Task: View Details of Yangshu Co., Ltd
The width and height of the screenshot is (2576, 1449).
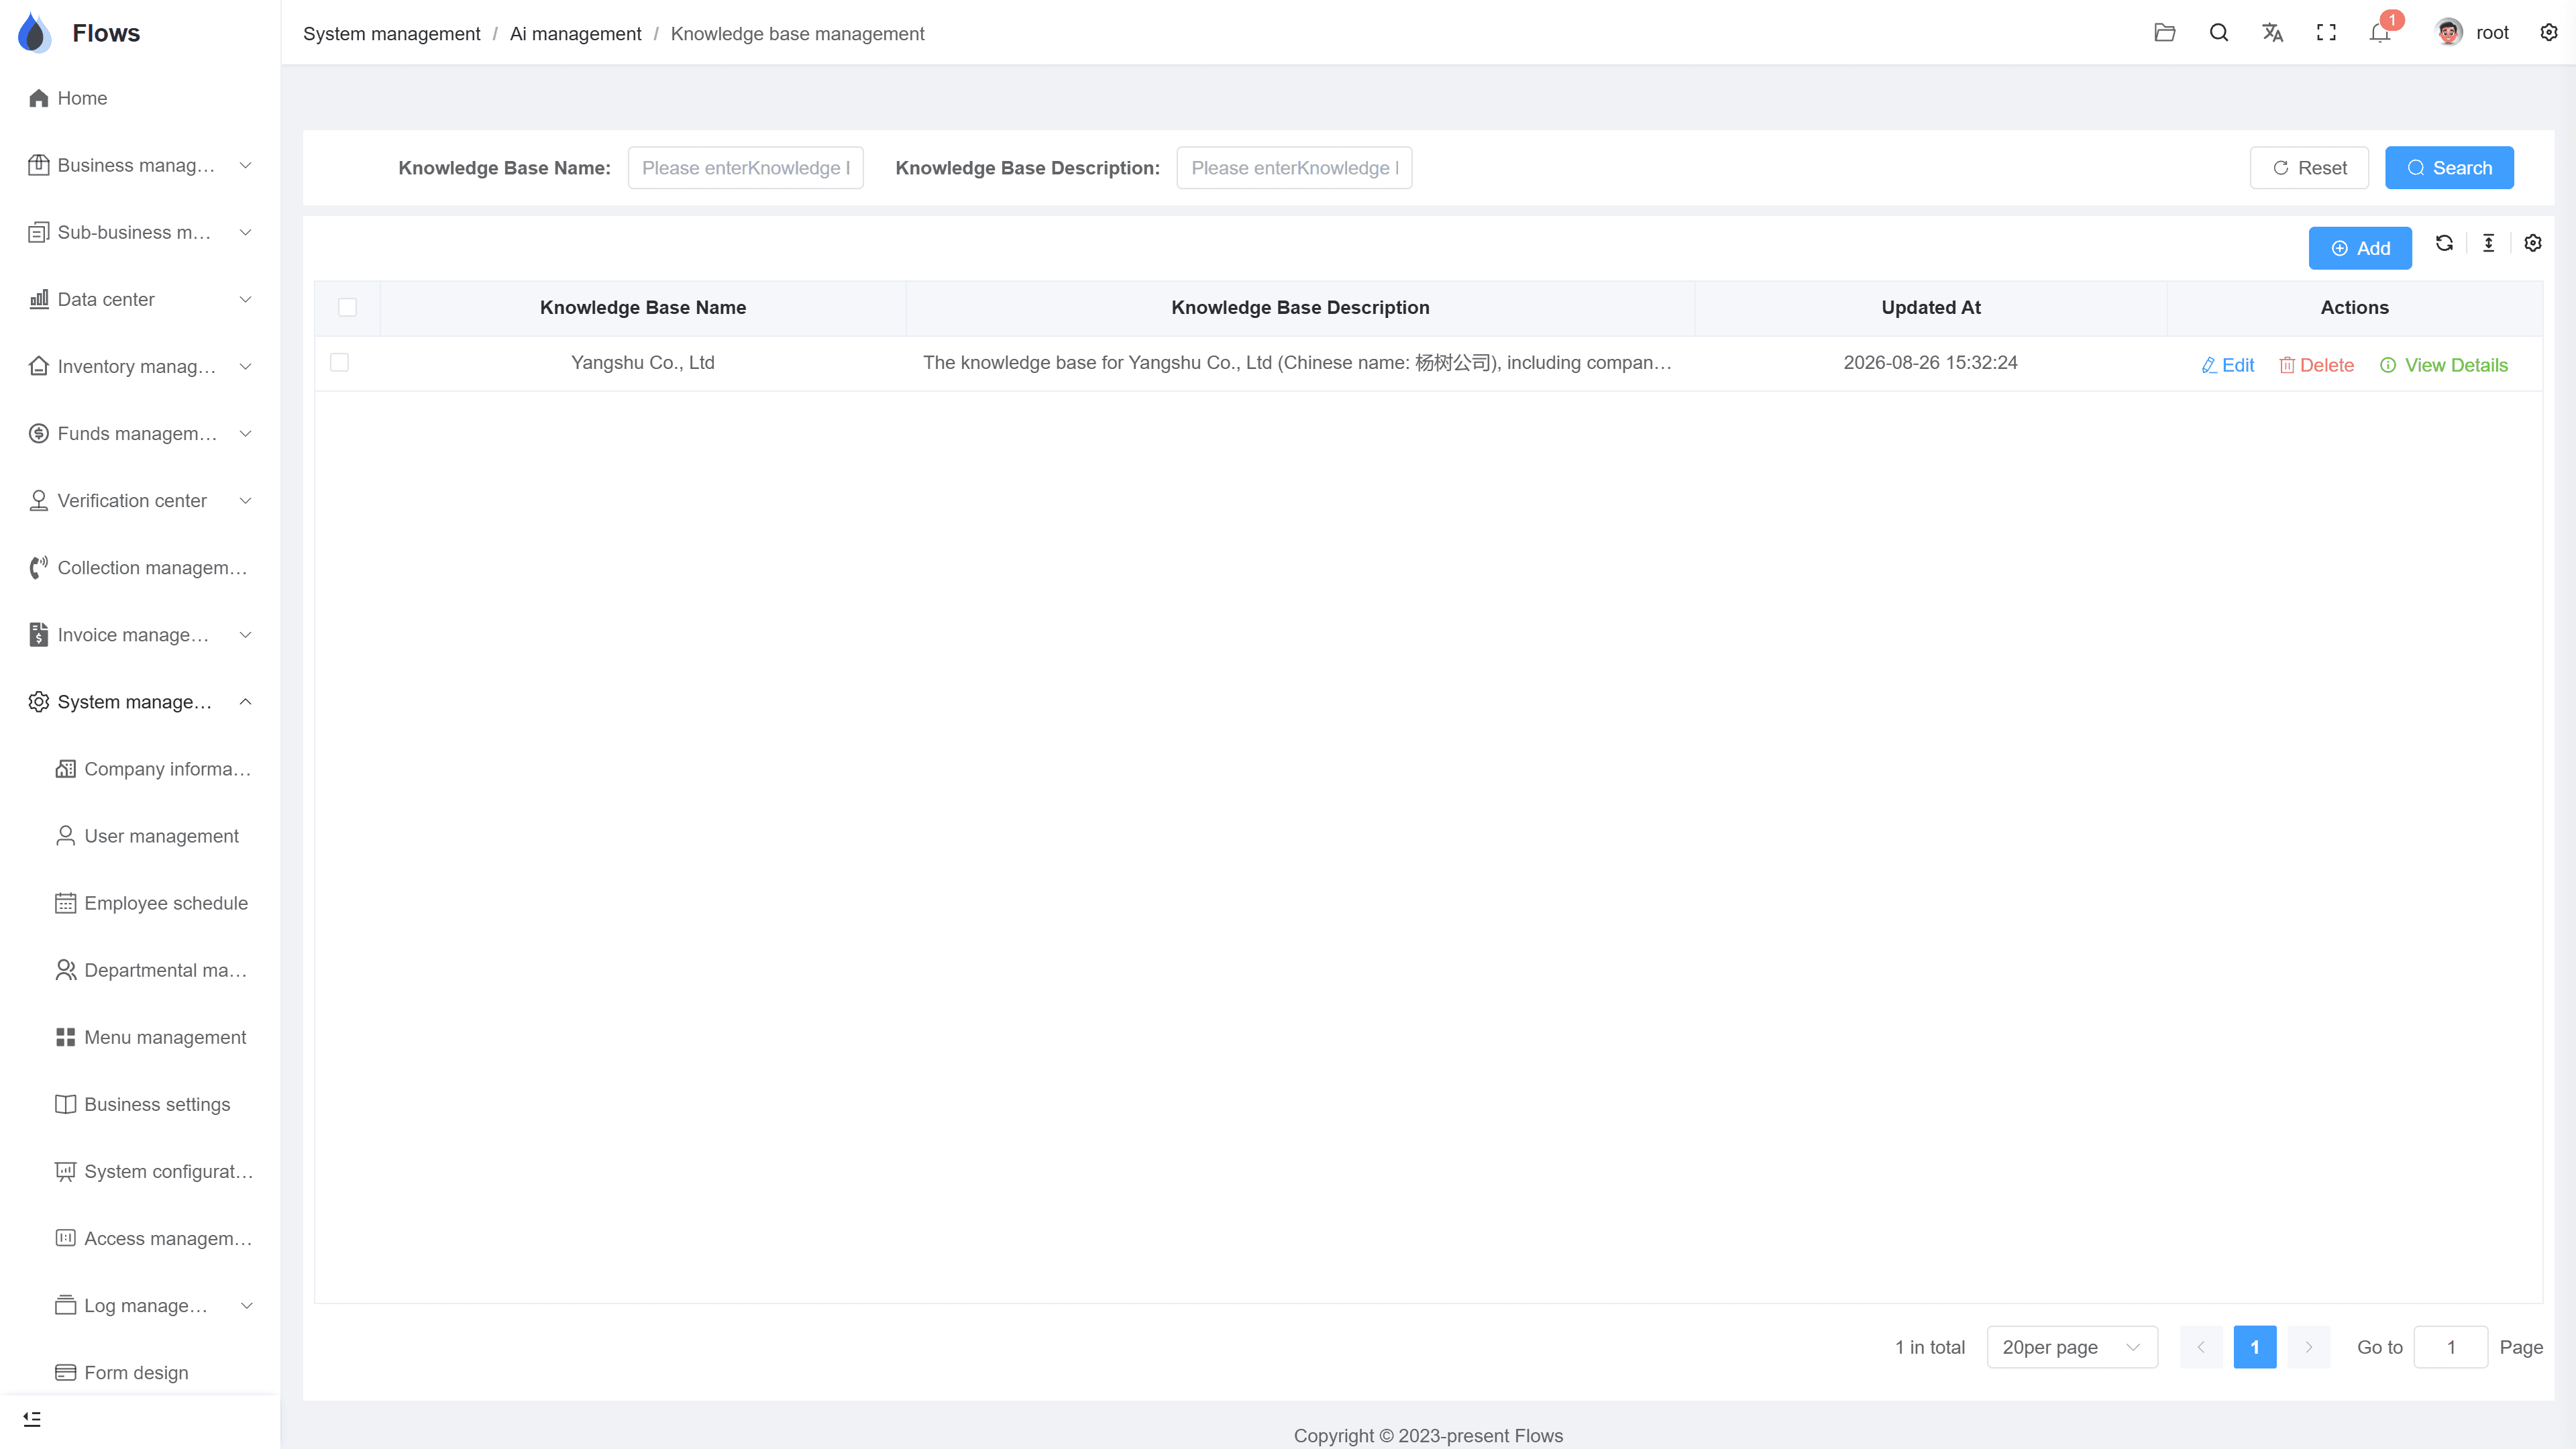Action: [x=2444, y=365]
